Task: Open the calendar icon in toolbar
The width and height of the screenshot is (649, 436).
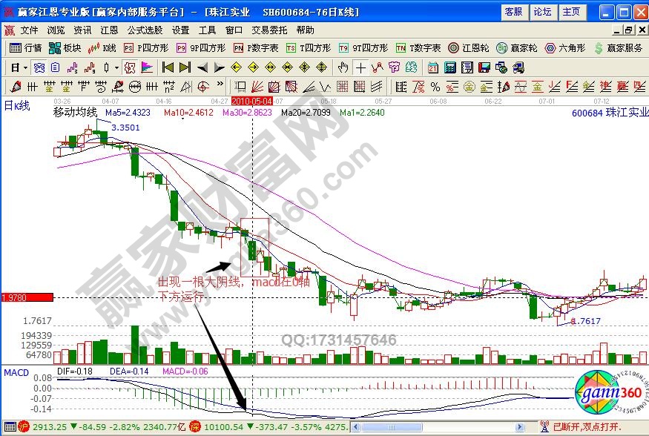Action: tap(433, 67)
